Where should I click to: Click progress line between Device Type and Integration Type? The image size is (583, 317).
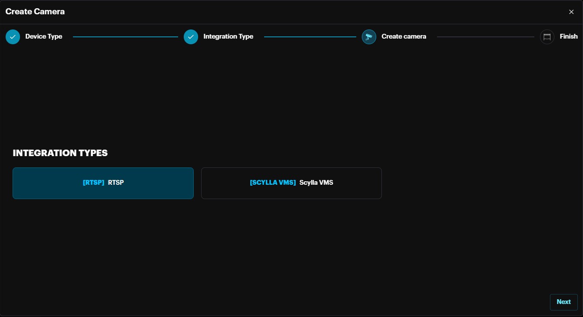[x=126, y=37]
